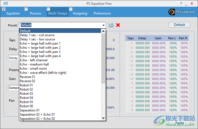The height and width of the screenshot is (129, 198).
Task: Enable tap 02 checkbox in taps table
Action: pyautogui.click(x=128, y=48)
